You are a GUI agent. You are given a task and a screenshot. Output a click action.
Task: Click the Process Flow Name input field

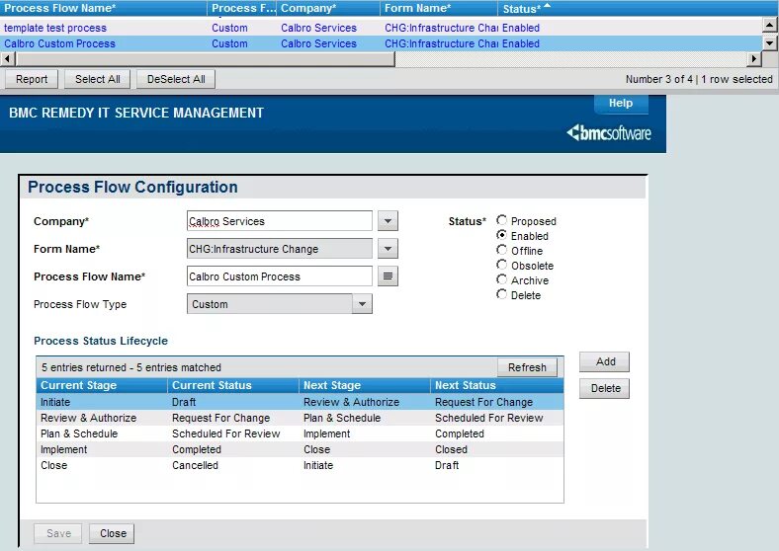coord(279,276)
